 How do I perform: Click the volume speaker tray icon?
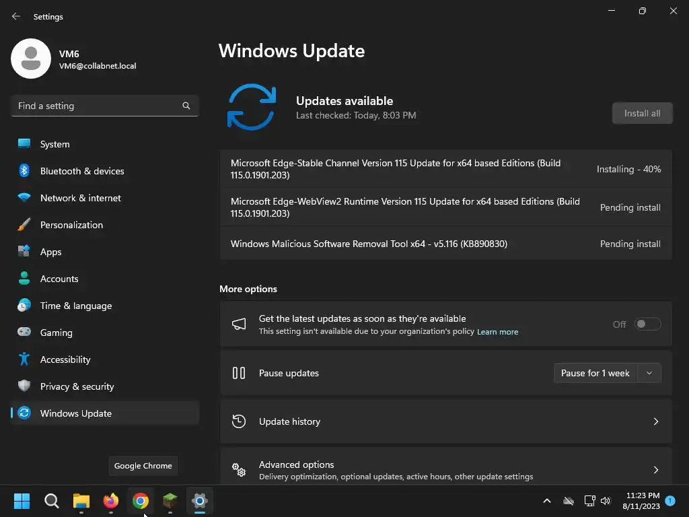pyautogui.click(x=606, y=501)
